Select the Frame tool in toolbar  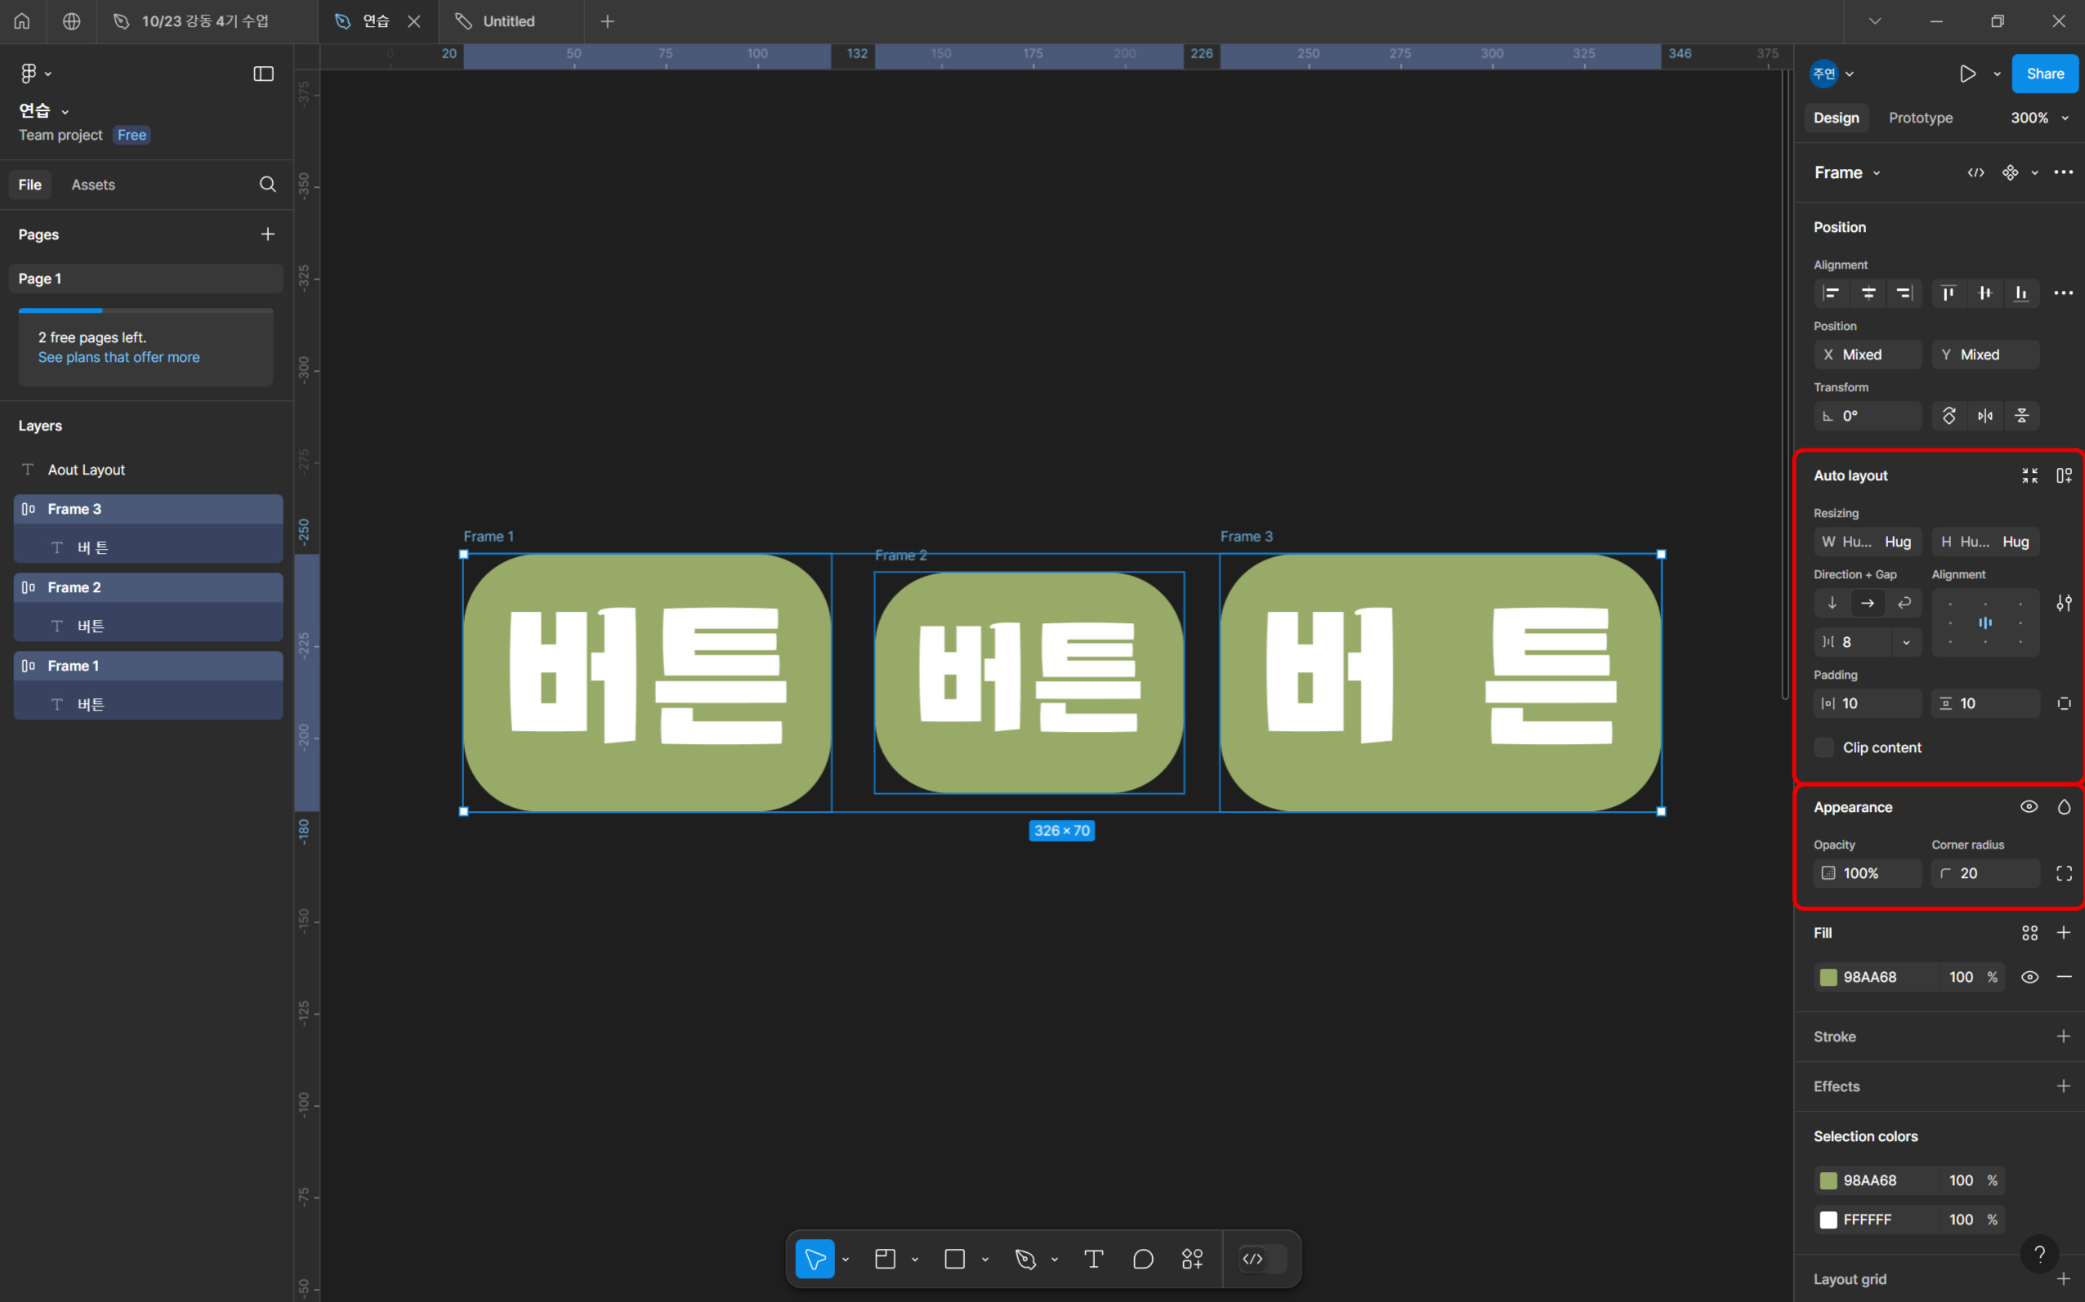(886, 1259)
